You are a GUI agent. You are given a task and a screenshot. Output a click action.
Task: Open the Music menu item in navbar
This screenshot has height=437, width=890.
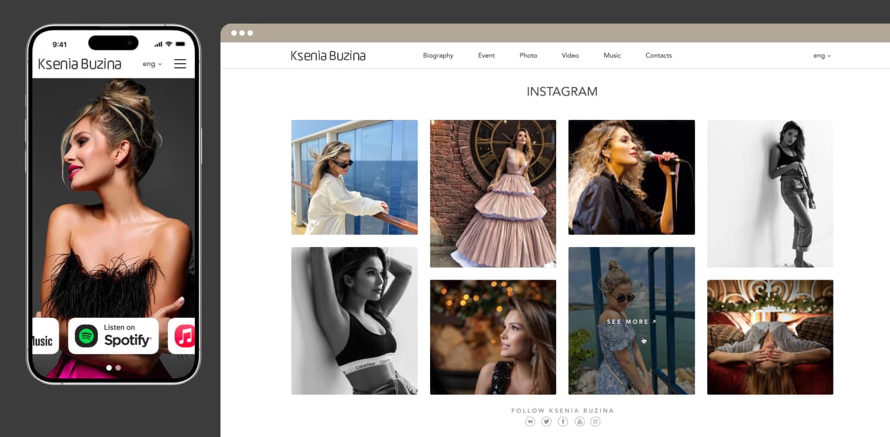[612, 56]
